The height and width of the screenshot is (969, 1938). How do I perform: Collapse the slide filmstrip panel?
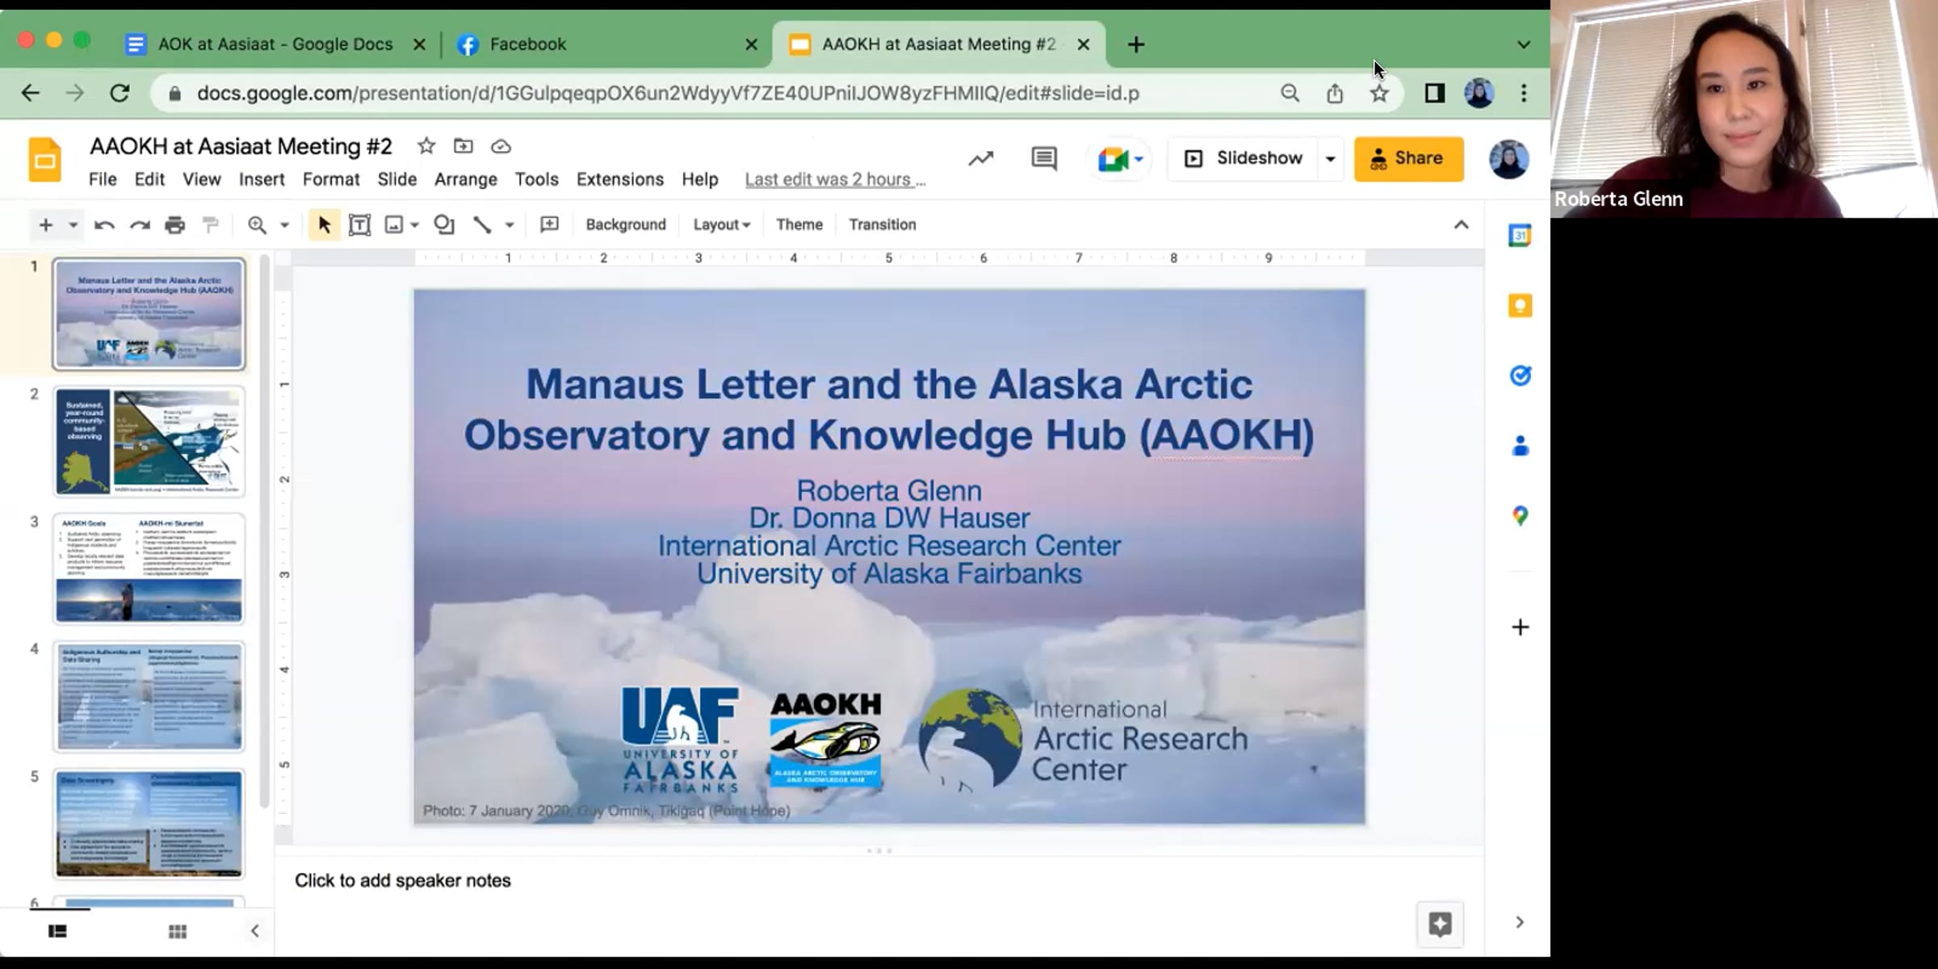point(255,932)
